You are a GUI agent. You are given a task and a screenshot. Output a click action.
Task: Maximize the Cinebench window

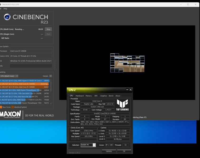(x=188, y=4)
